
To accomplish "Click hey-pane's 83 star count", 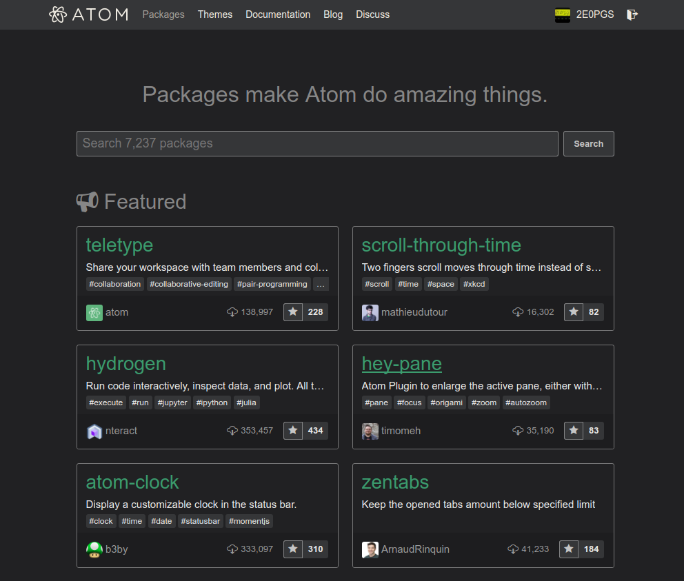I will tap(594, 431).
